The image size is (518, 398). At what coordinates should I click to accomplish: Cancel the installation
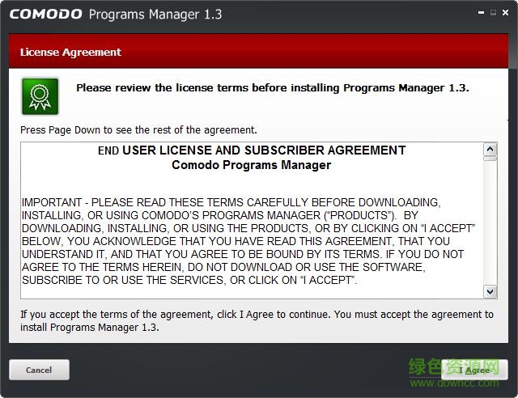[x=40, y=370]
